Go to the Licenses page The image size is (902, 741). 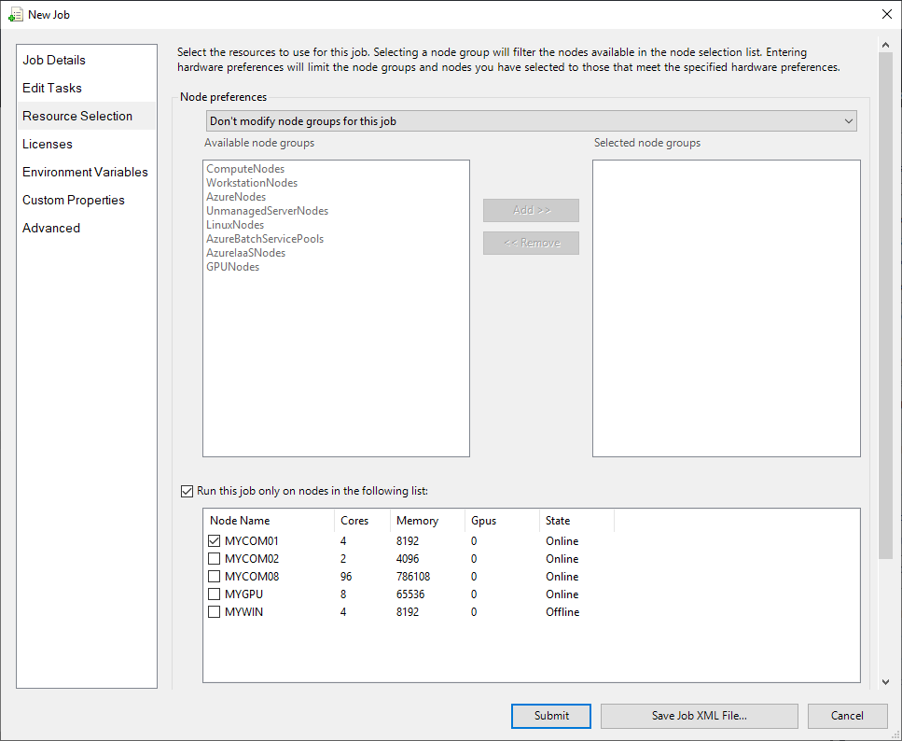coord(48,144)
